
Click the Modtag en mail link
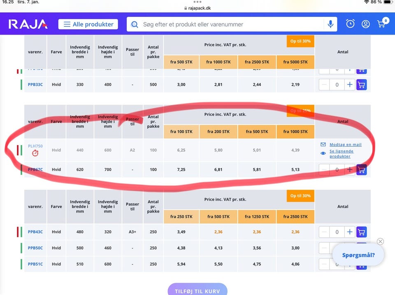pyautogui.click(x=345, y=145)
